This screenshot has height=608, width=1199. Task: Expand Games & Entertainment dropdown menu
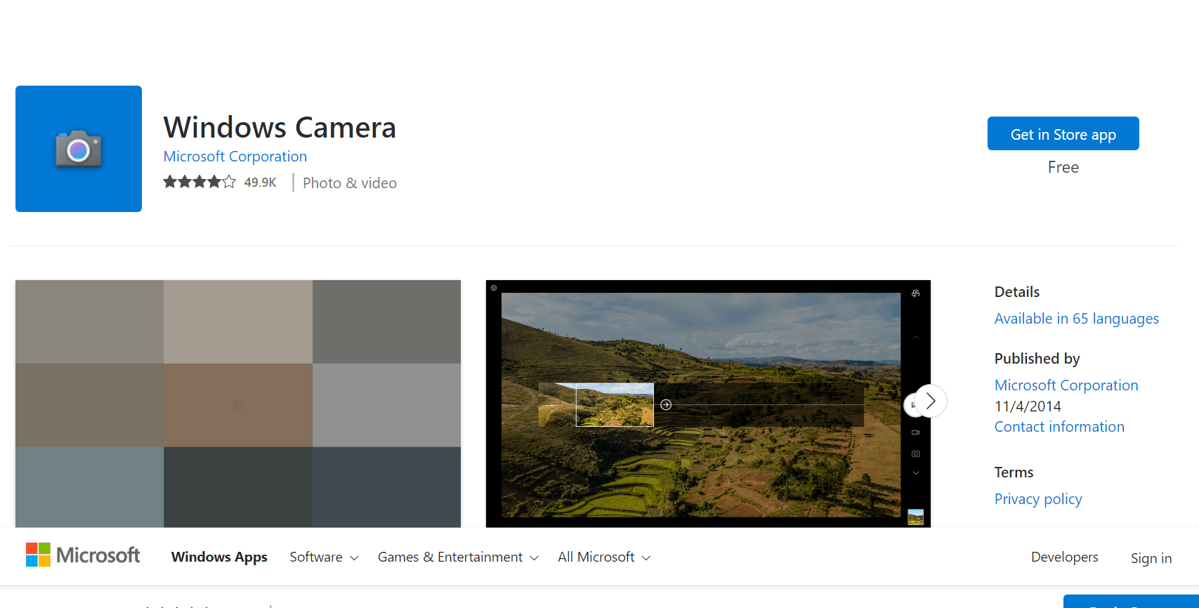458,557
